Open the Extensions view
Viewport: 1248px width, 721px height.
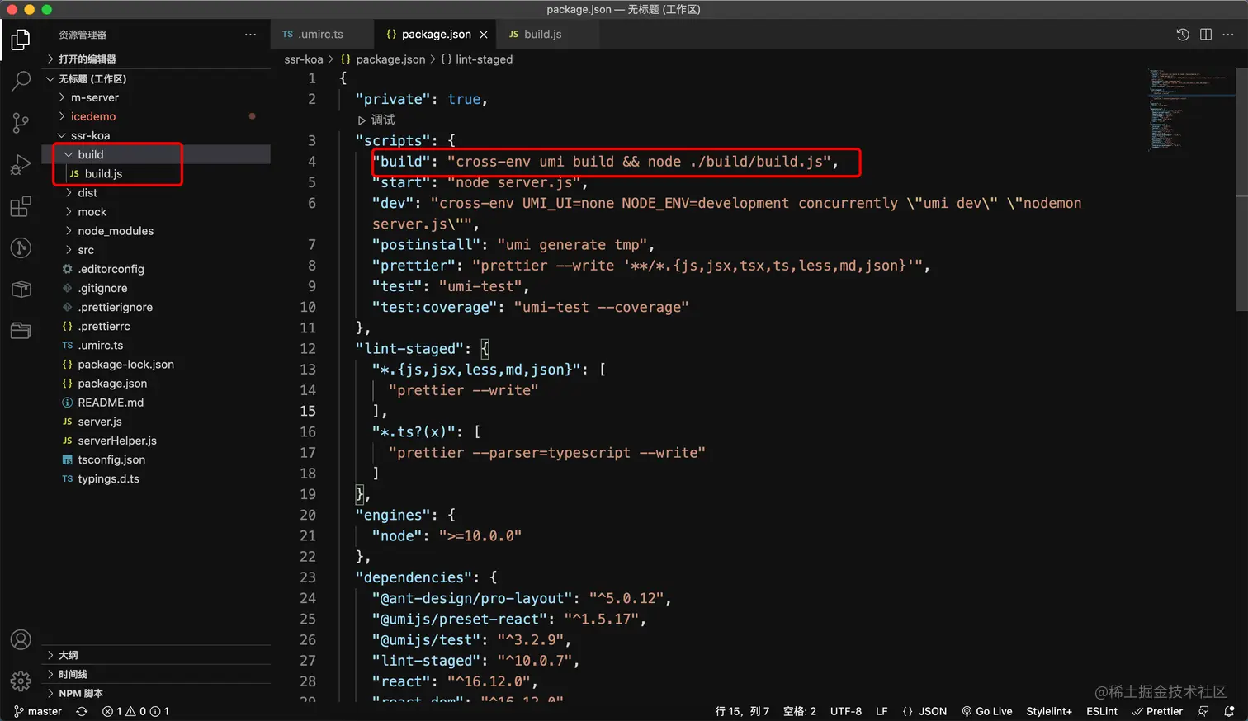(x=21, y=206)
